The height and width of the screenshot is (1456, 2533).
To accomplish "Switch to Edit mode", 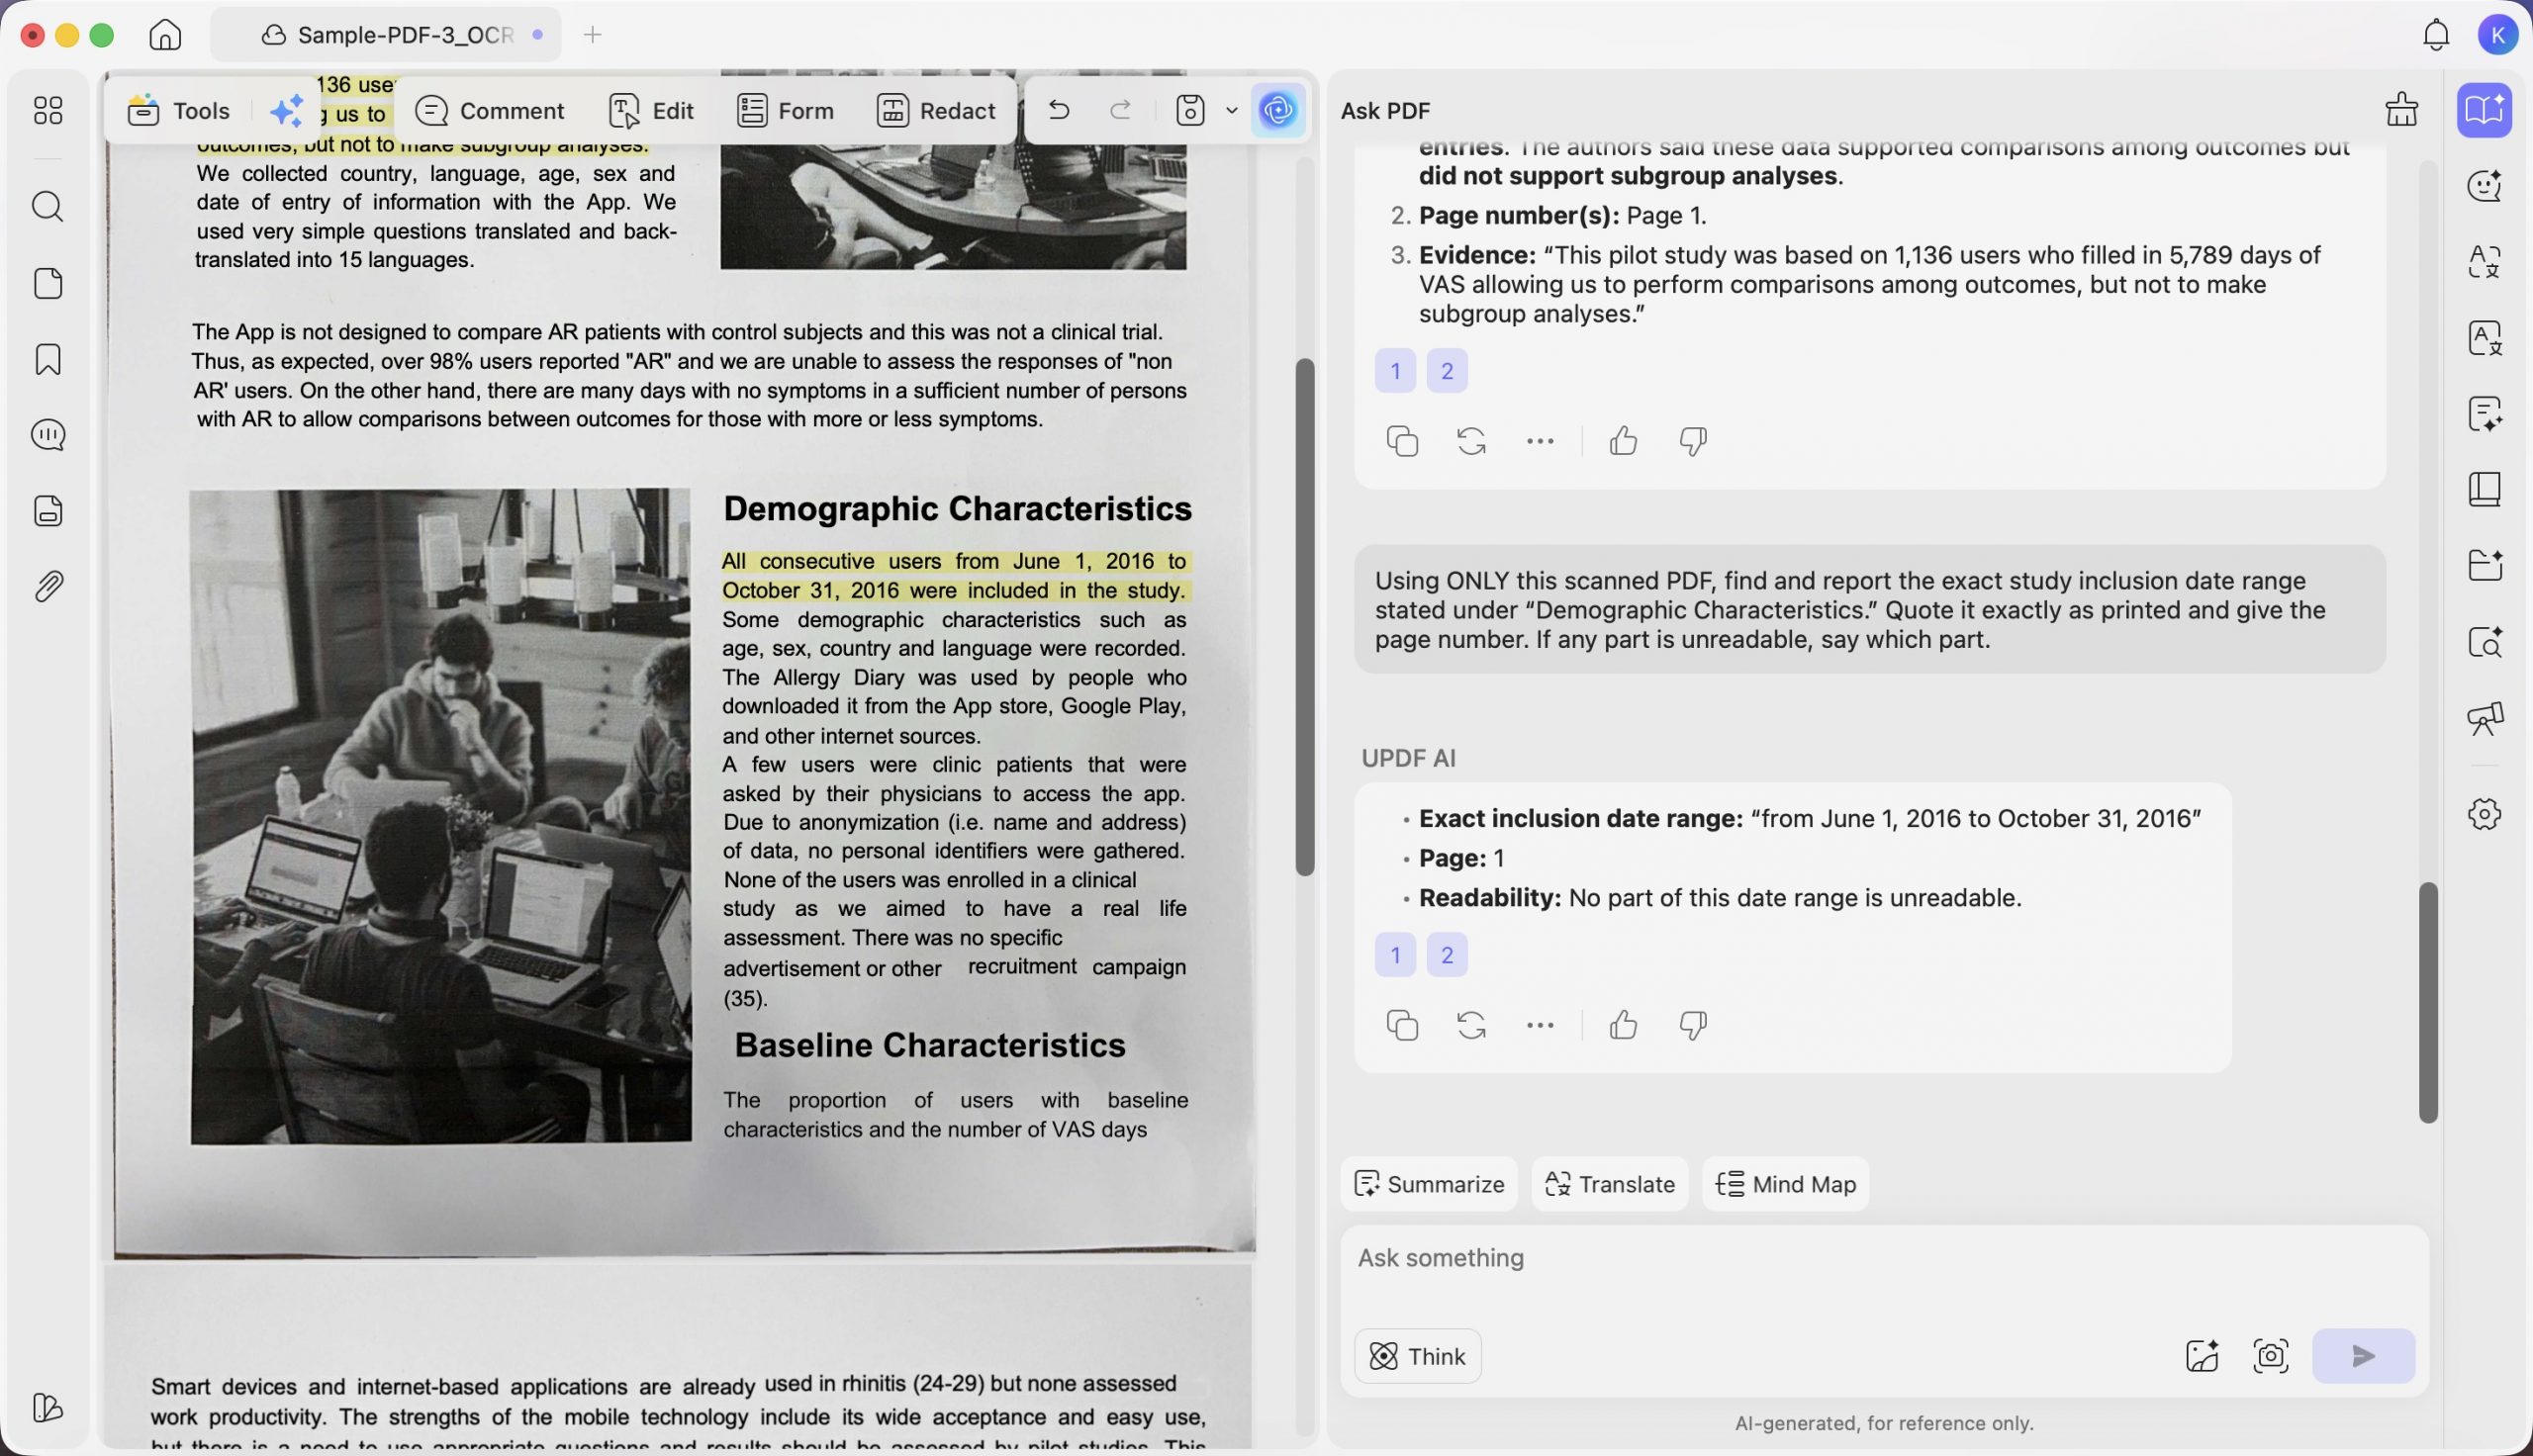I will click(651, 110).
